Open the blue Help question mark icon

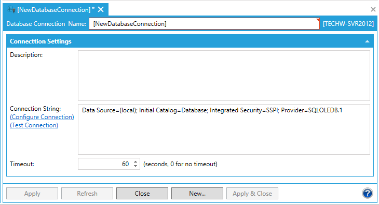coord(368,193)
